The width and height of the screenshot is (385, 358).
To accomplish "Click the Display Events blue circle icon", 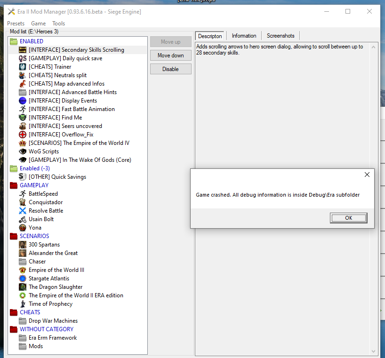I will 22,101.
